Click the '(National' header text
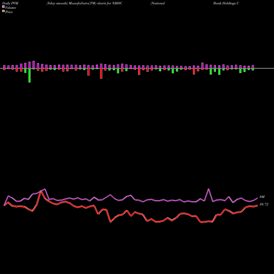The image size is (274, 274). (158, 3)
